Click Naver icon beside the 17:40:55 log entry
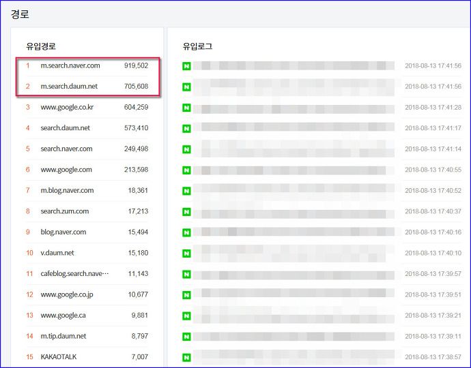The width and height of the screenshot is (471, 368). [186, 170]
